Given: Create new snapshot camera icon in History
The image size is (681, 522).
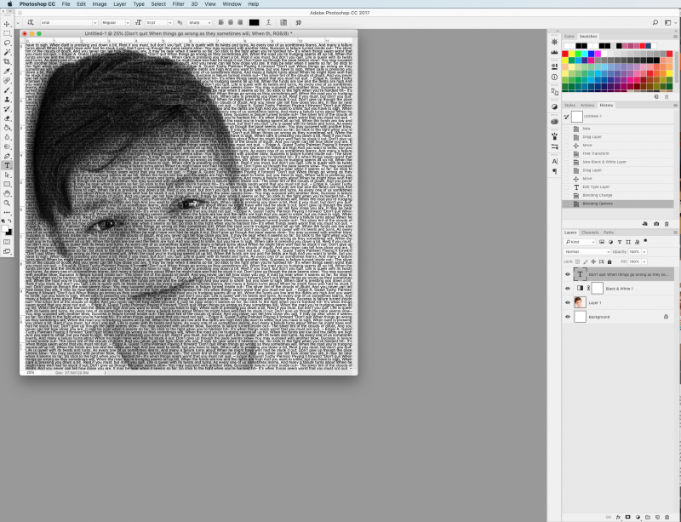Looking at the screenshot, I should (x=656, y=224).
